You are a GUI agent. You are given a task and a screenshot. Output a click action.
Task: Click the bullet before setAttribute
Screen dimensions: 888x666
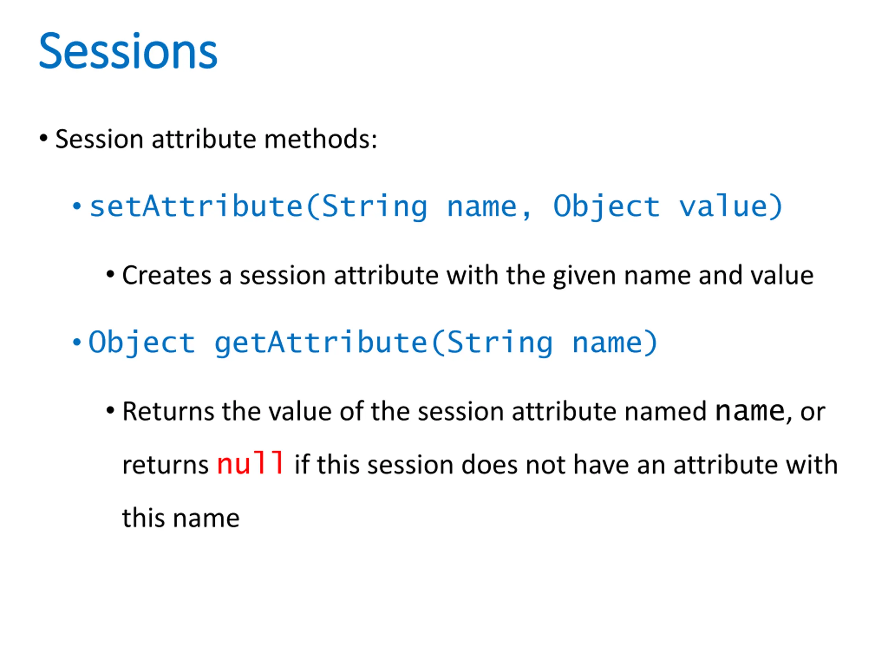pos(77,206)
